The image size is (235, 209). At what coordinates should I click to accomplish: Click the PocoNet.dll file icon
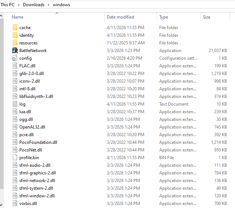point(15,150)
